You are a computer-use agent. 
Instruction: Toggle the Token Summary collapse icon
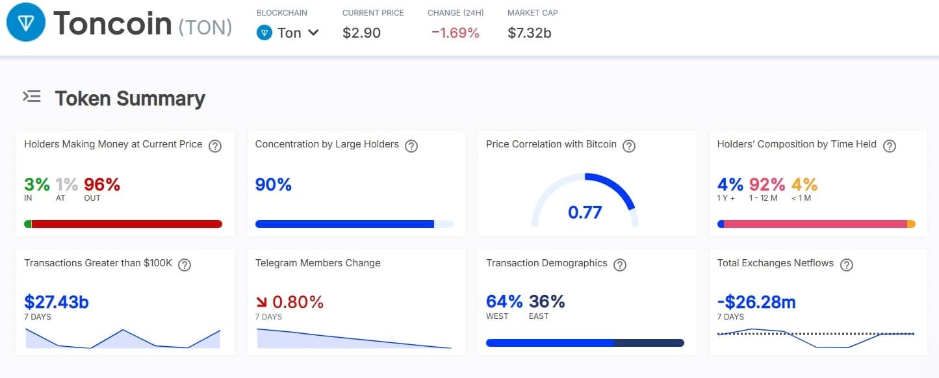[x=32, y=97]
